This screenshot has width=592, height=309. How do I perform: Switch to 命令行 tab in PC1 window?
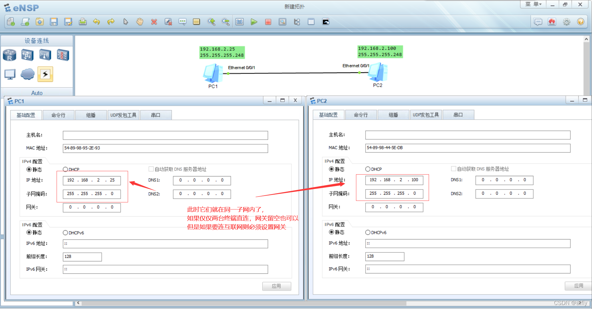[x=58, y=115]
